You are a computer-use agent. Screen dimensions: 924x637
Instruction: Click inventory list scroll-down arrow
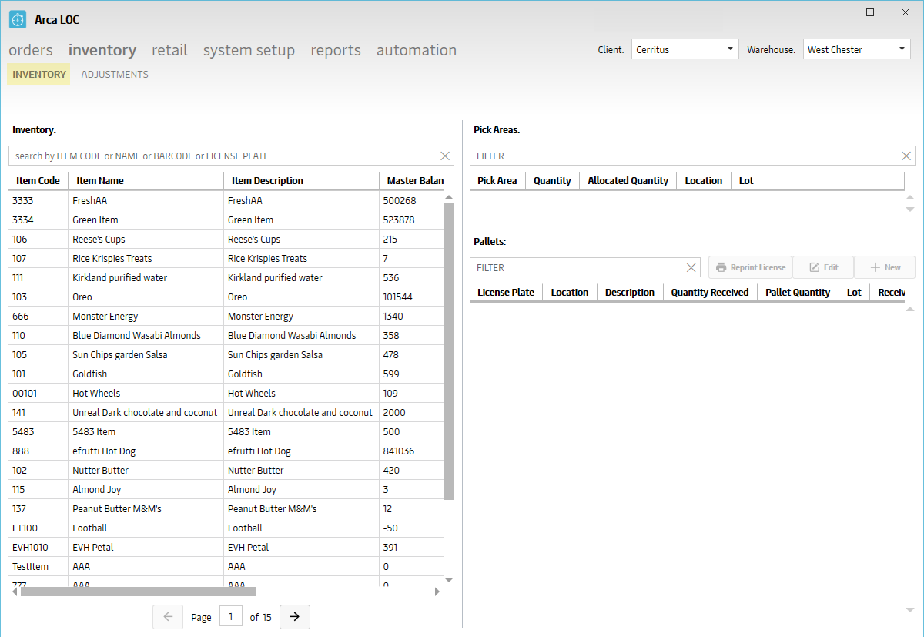point(449,580)
